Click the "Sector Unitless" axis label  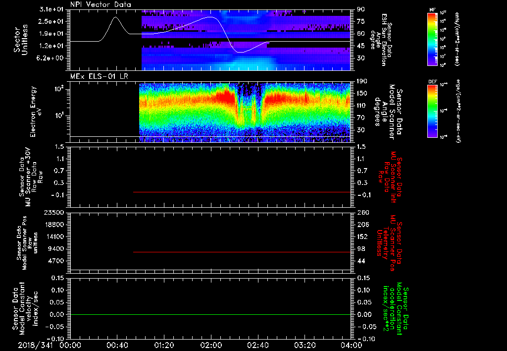click(x=21, y=40)
